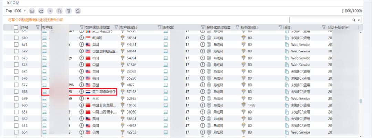This screenshot has width=372, height=138.
Task: Click the Singapore flag in row 670
Action: pos(88,38)
